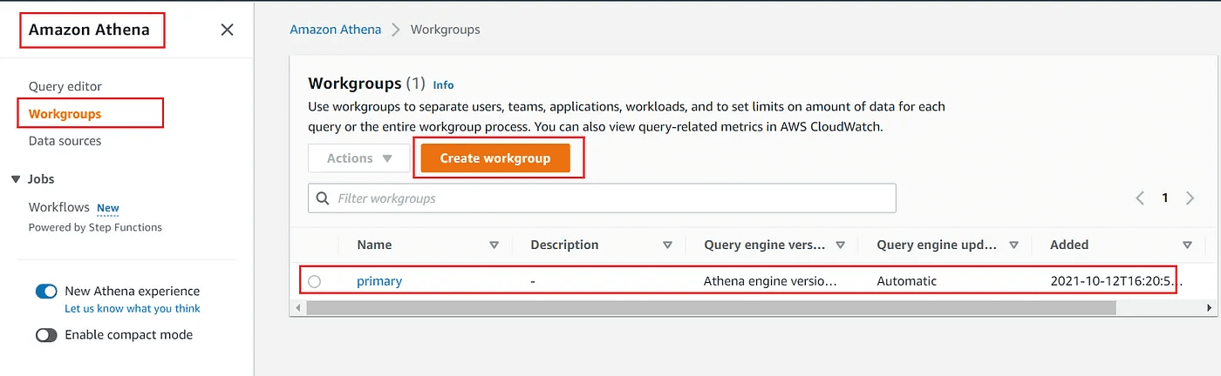Image resolution: width=1221 pixels, height=376 pixels.
Task: Sort by Query engine update column arrow
Action: [x=1014, y=245]
